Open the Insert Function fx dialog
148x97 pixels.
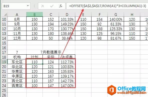pyautogui.click(x=60, y=6)
